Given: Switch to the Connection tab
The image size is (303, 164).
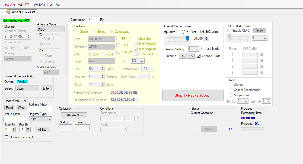Looking at the screenshot, I should pyautogui.click(x=78, y=20).
